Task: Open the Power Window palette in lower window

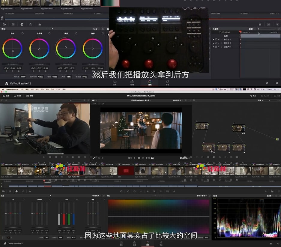Action: (x=134, y=191)
